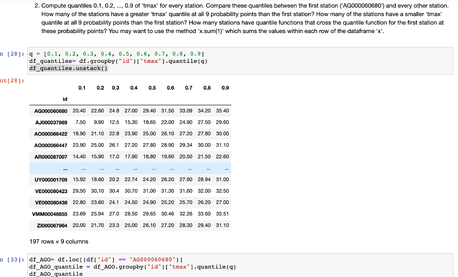Click the value 35.40 in the first table row
This screenshot has height=277, width=458.
224,111
